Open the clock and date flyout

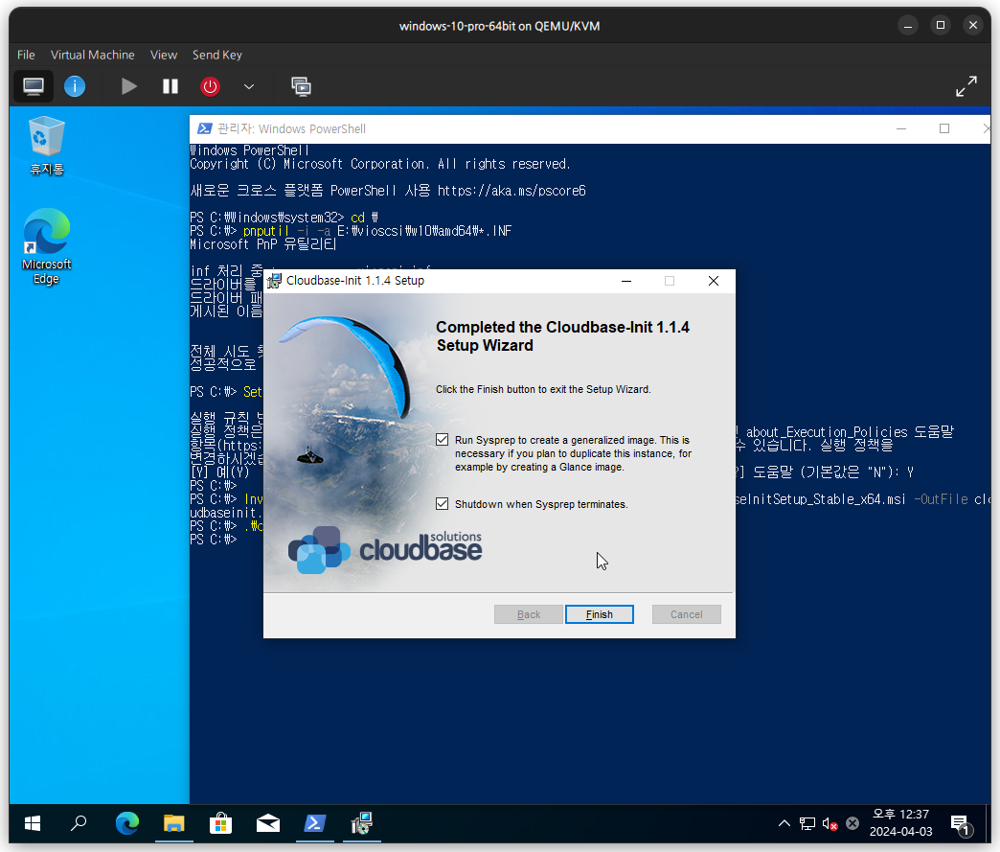[x=900, y=822]
